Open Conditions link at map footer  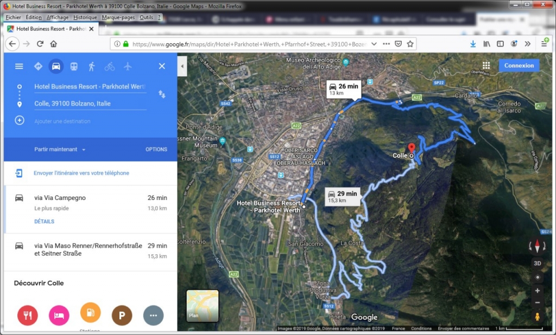click(421, 328)
